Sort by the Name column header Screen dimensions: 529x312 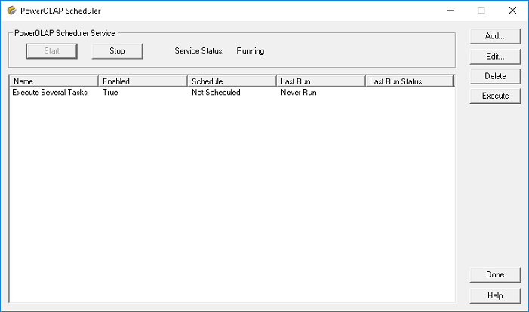[53, 81]
